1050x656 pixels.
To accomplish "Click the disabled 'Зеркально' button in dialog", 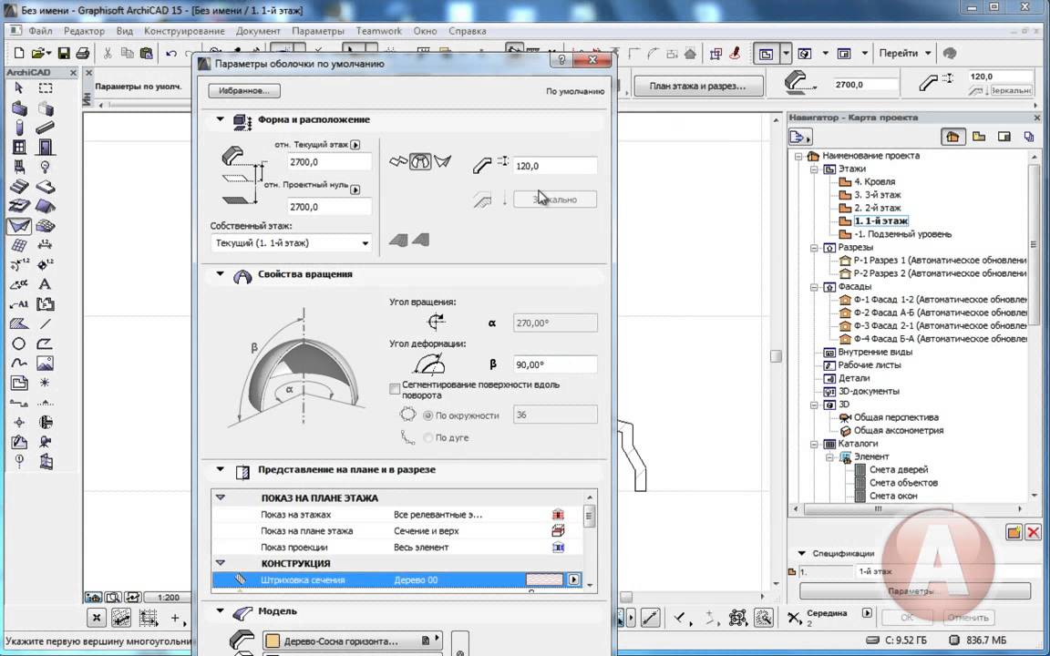I will 555,200.
